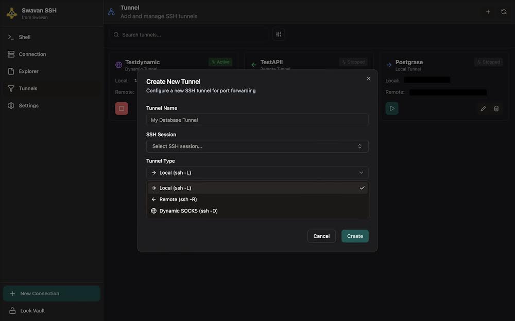The width and height of the screenshot is (515, 321).
Task: Start the Postgrase tunnel with the play button
Action: 391,107
